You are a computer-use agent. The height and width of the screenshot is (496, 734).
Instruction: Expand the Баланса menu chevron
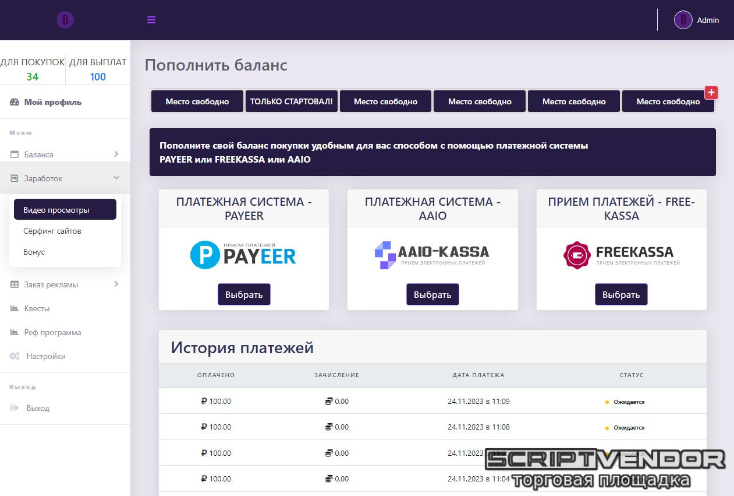point(116,154)
